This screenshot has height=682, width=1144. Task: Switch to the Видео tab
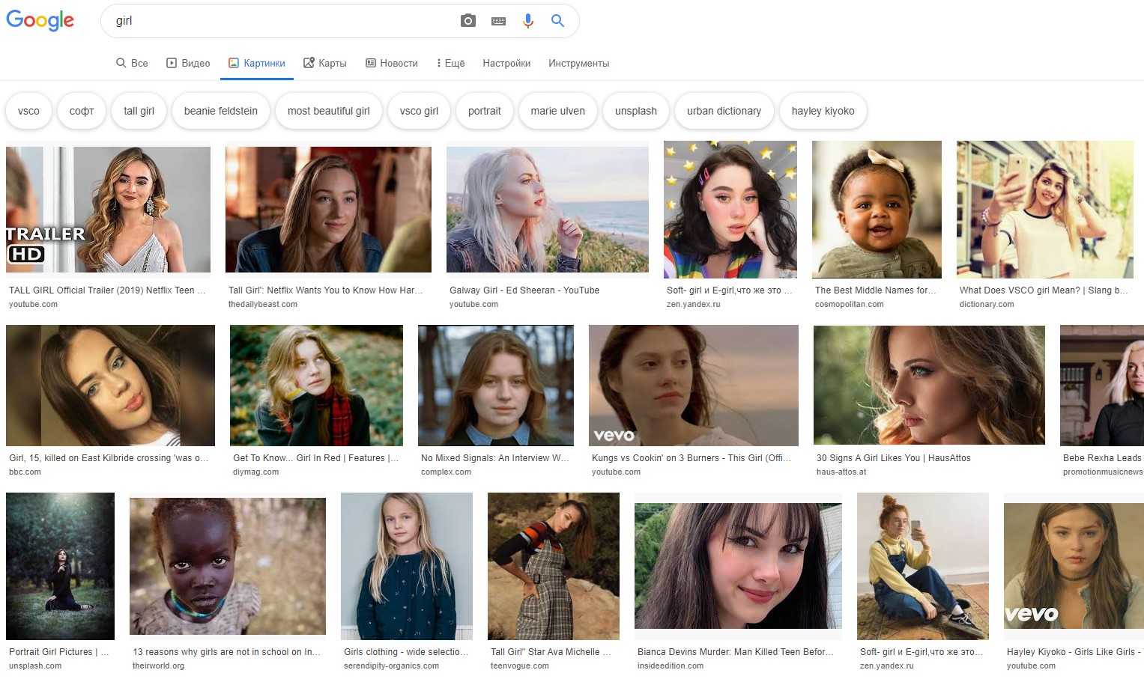click(x=188, y=63)
